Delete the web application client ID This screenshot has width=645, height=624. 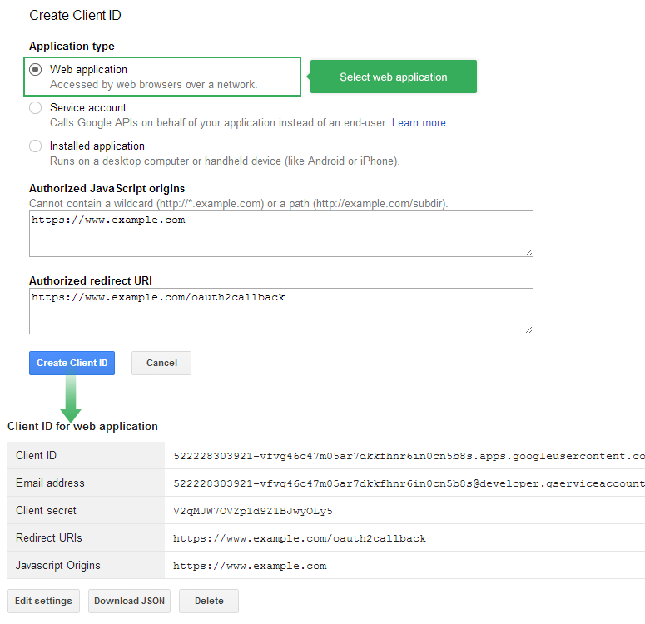[x=209, y=601]
